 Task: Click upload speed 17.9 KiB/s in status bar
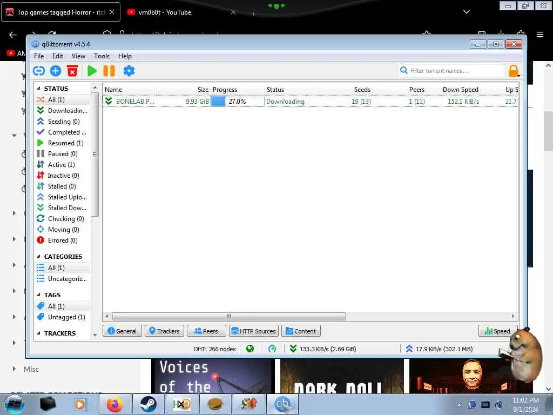click(x=439, y=349)
